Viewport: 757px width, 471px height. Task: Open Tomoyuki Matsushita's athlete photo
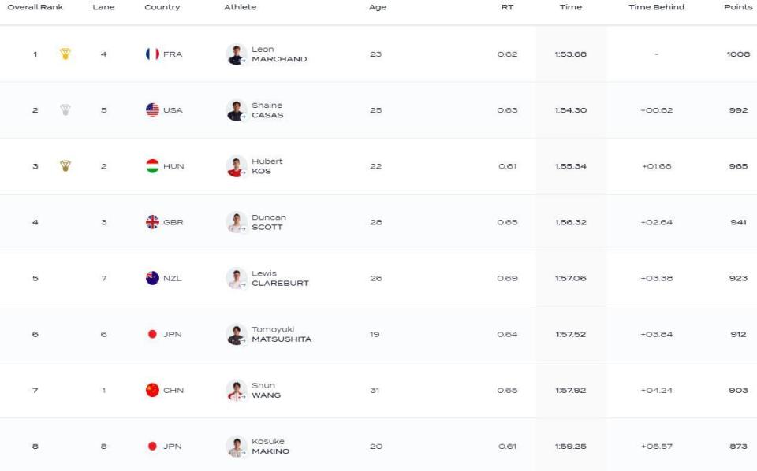[237, 334]
